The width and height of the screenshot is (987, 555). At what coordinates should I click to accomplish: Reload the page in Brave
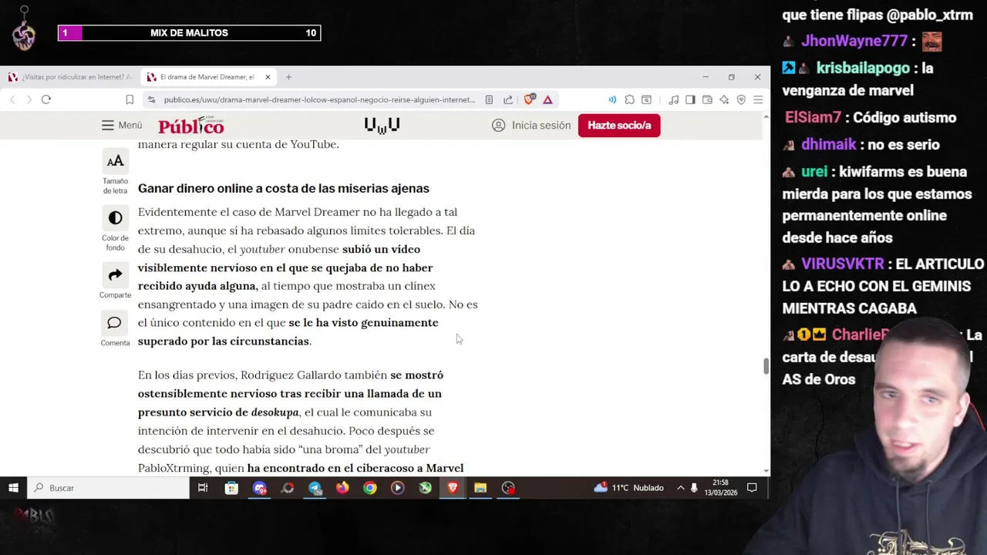(x=46, y=99)
